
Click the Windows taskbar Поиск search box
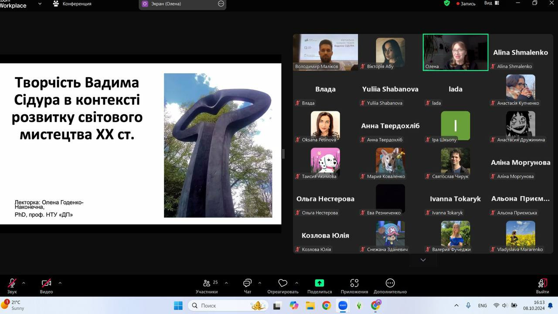coord(227,306)
